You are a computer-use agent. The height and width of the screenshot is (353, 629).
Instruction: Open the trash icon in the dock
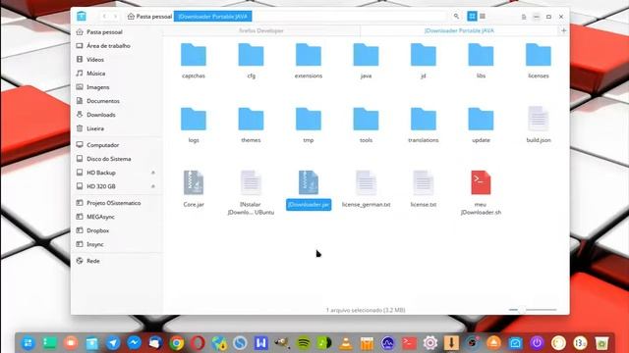click(600, 343)
